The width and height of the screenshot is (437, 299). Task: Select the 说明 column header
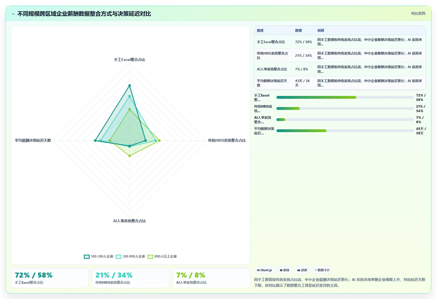coord(321,31)
